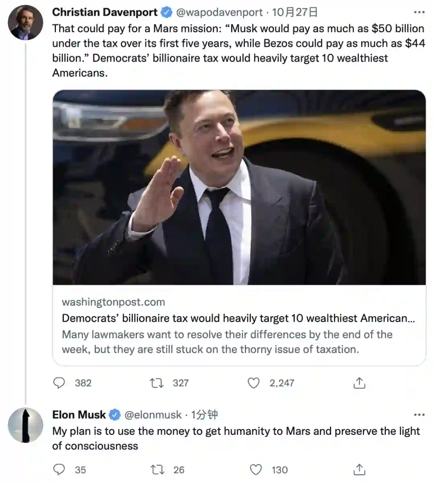Open the @wapodavenport handle
This screenshot has width=435, height=484.
pyautogui.click(x=220, y=12)
